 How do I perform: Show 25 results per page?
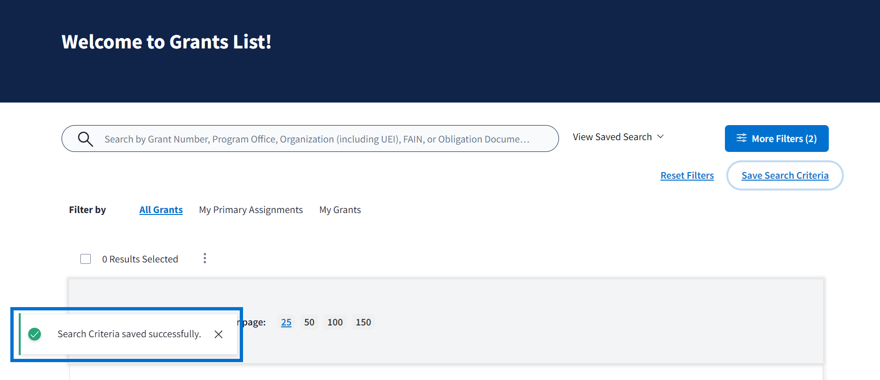pyautogui.click(x=286, y=322)
